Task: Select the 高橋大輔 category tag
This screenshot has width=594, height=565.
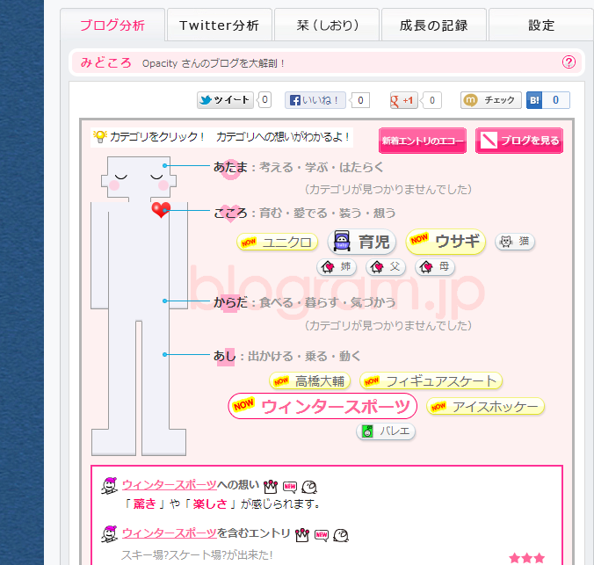Action: [x=309, y=380]
